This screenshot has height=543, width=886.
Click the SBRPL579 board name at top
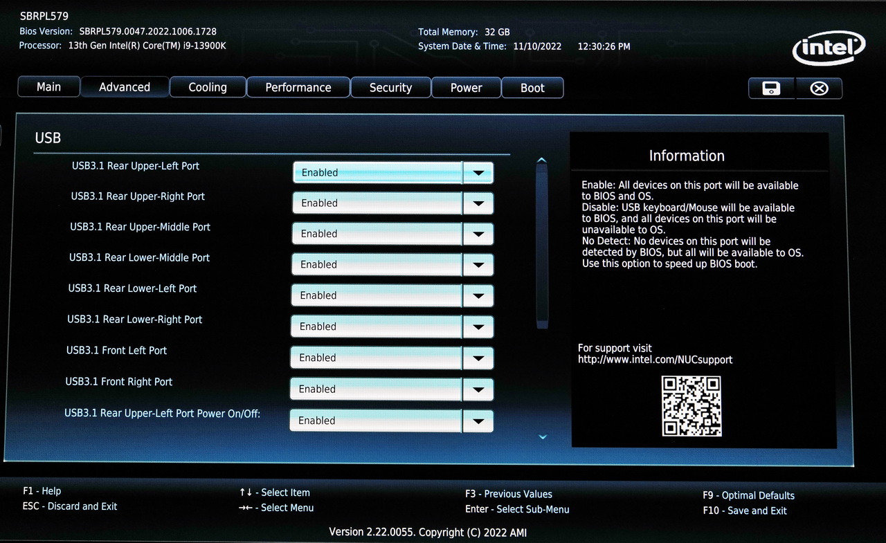pyautogui.click(x=44, y=16)
